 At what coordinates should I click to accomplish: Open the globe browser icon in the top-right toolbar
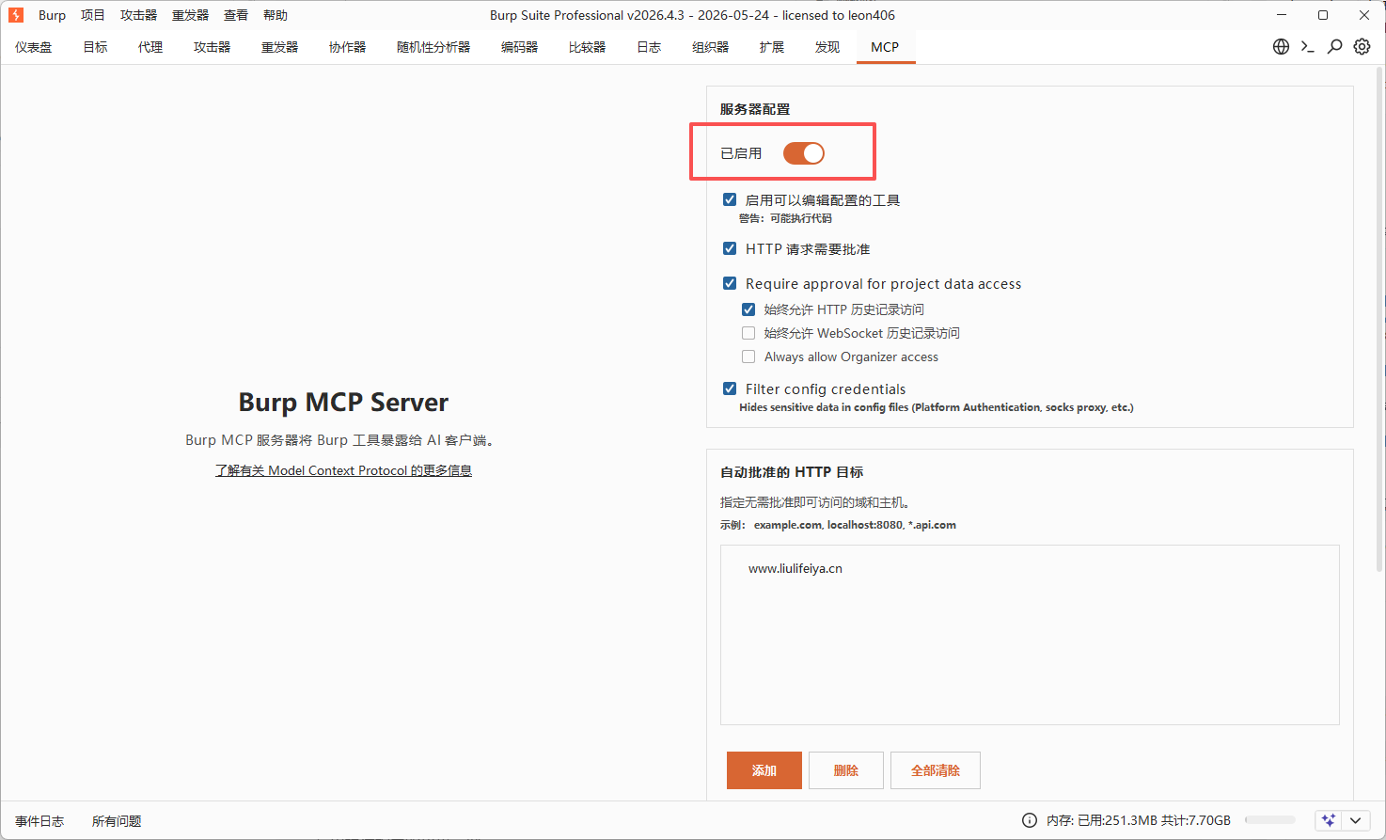tap(1281, 46)
